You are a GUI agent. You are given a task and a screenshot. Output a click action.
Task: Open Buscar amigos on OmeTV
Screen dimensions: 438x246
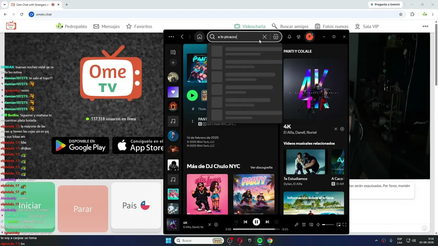(290, 26)
